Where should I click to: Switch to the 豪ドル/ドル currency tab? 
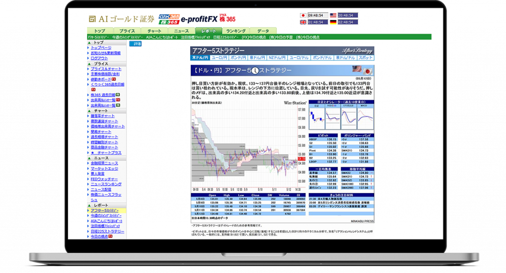pos(345,58)
